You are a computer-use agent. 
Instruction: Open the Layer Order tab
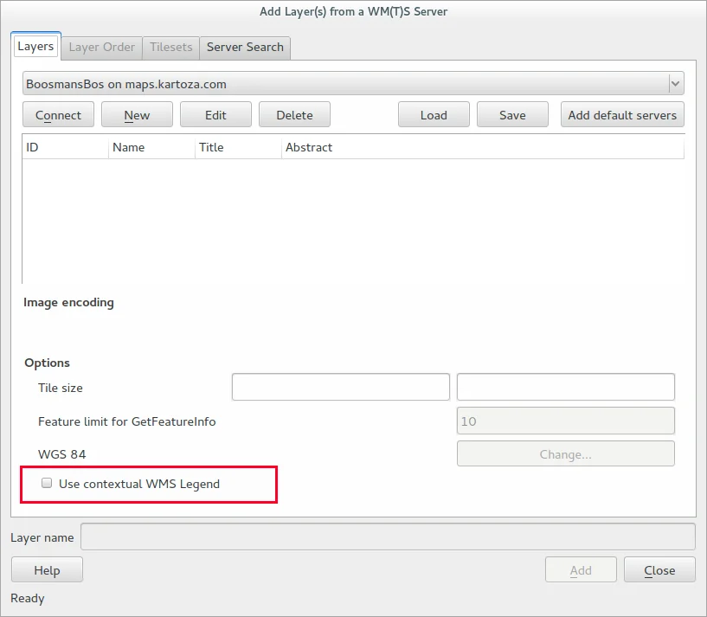pyautogui.click(x=101, y=47)
